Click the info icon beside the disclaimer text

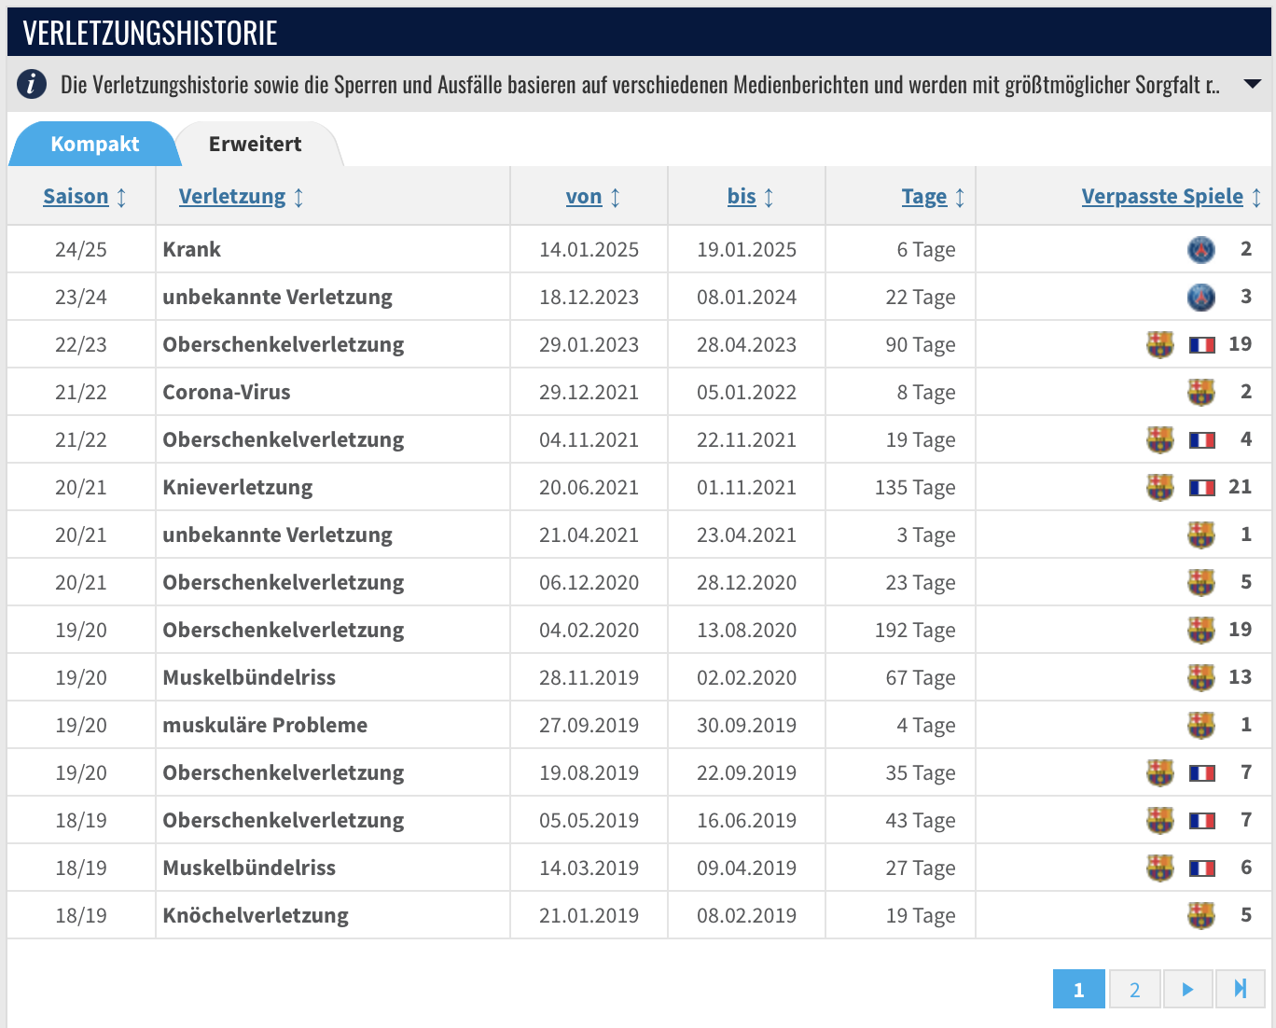(x=32, y=84)
